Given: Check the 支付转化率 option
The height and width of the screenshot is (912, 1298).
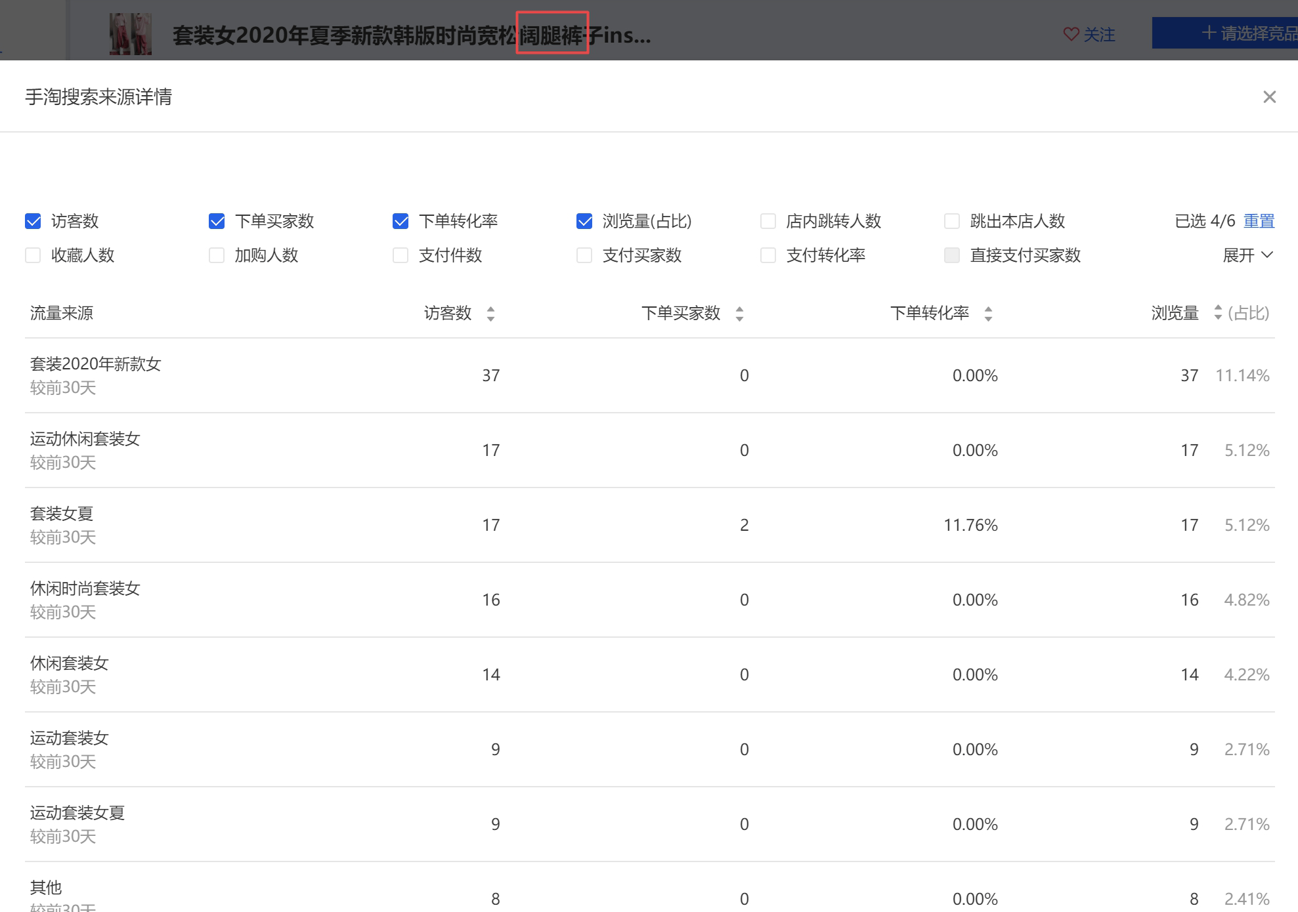Looking at the screenshot, I should point(768,255).
